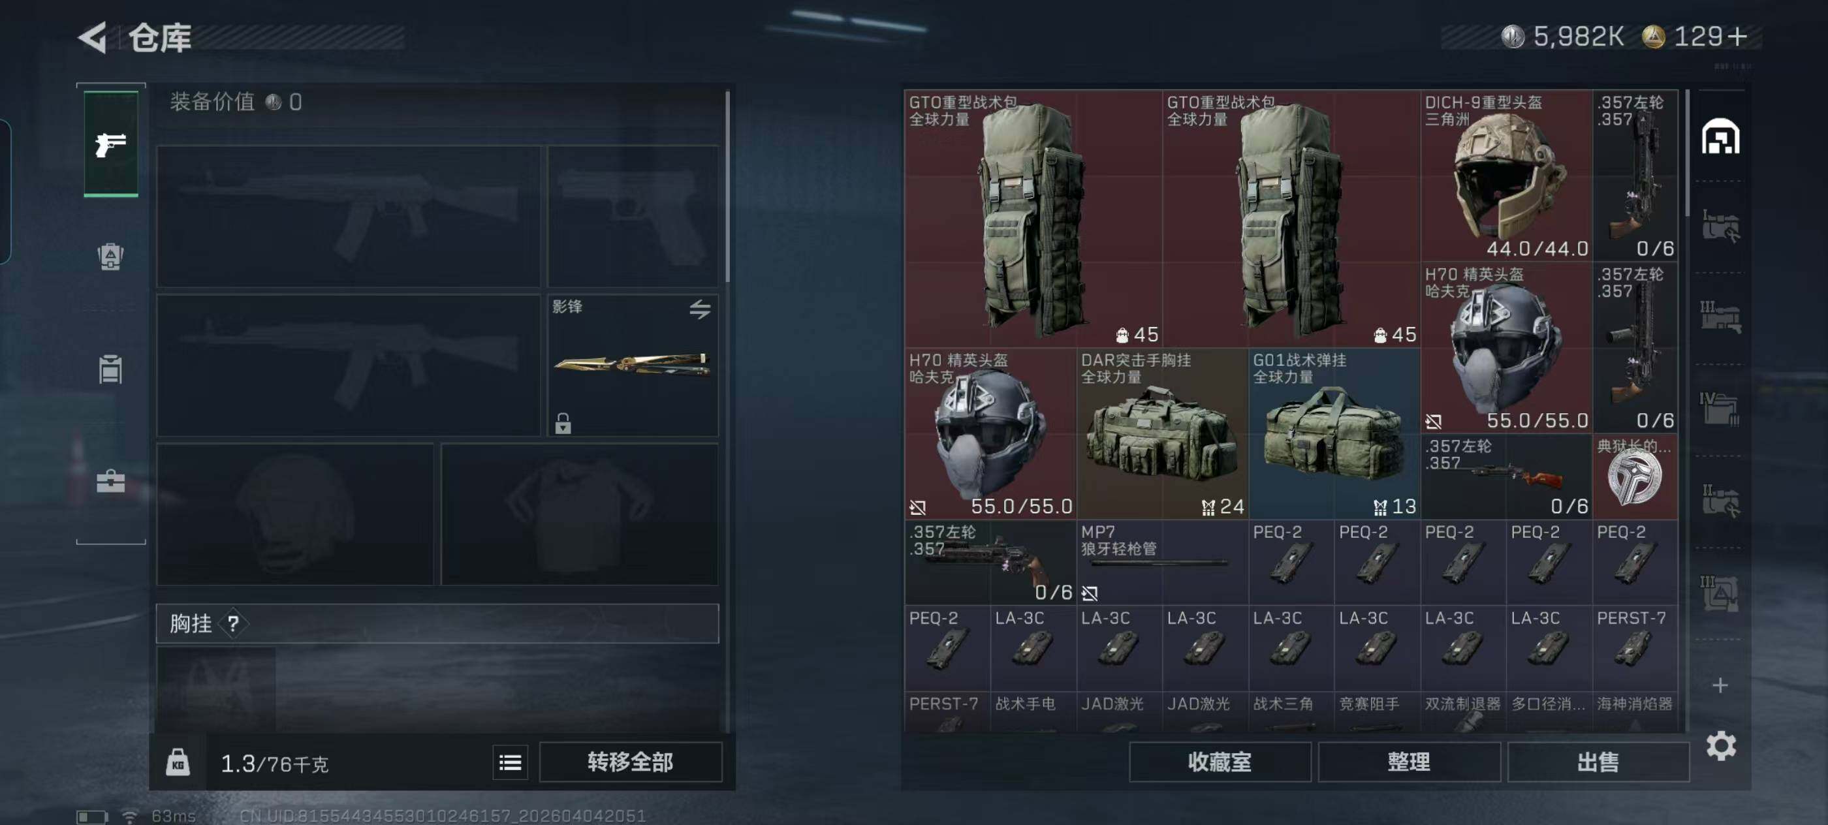Viewport: 1828px width, 825px height.
Task: Open the settings gear in the stash sidebar
Action: 1721,745
